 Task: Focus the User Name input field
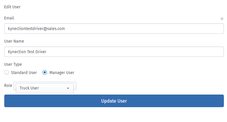click(x=114, y=52)
